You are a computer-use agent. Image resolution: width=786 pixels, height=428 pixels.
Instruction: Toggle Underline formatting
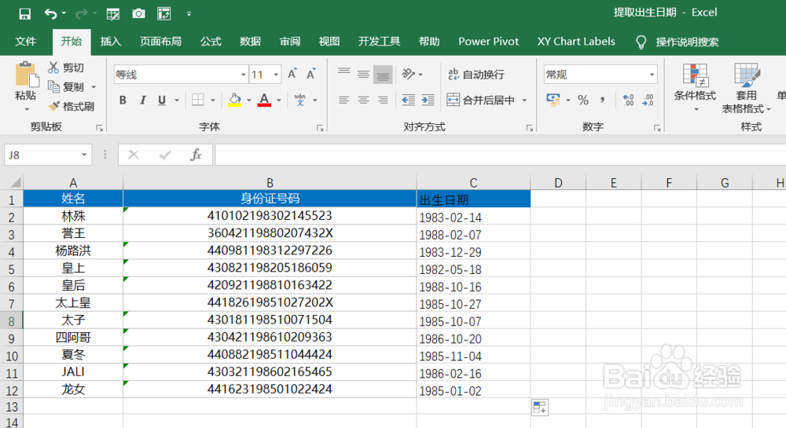pos(162,100)
